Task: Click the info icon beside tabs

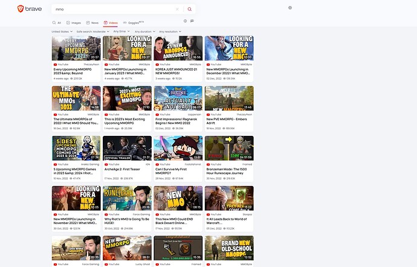Action: point(185,21)
